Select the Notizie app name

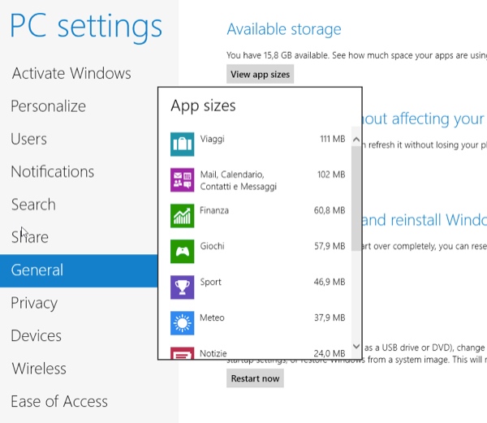(x=213, y=353)
